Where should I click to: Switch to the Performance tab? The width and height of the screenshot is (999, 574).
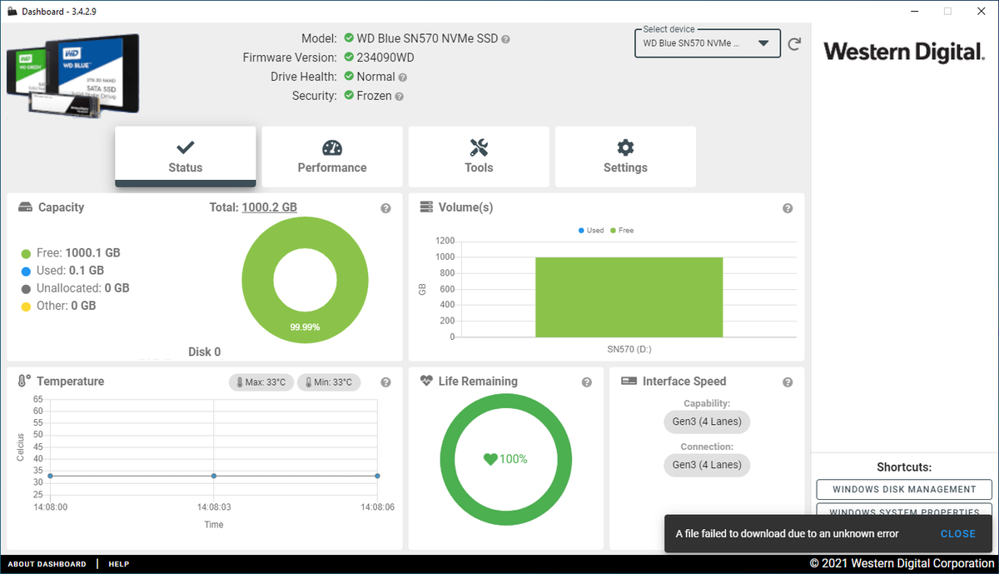point(332,157)
